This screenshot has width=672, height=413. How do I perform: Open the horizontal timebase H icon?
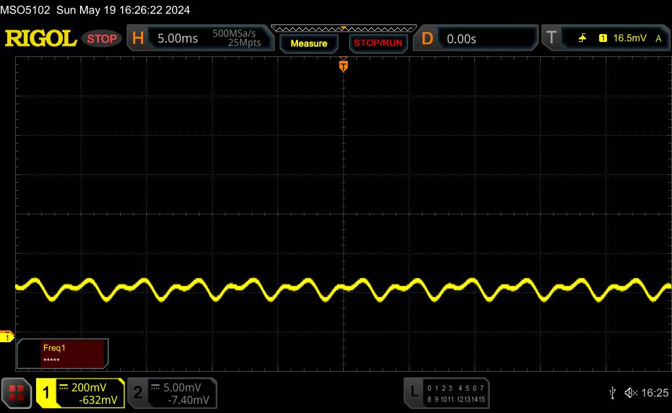(x=138, y=39)
